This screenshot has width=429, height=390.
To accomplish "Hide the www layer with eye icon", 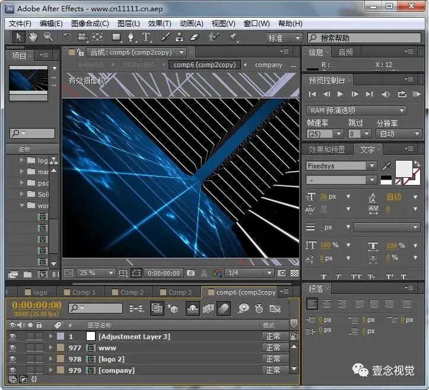I will 13,348.
